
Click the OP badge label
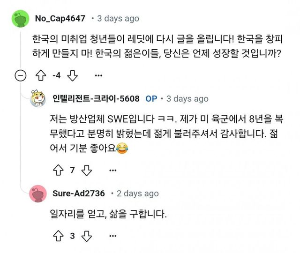pyautogui.click(x=151, y=99)
